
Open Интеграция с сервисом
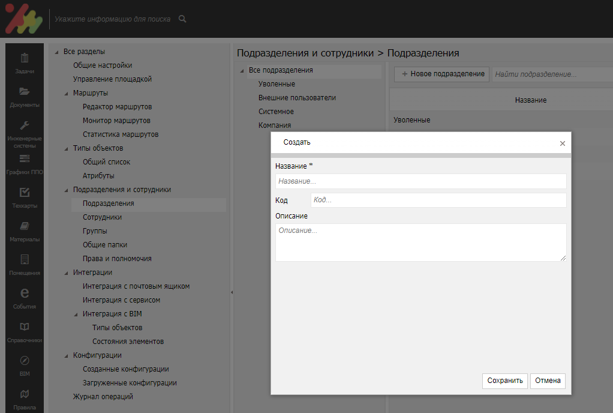coord(121,300)
